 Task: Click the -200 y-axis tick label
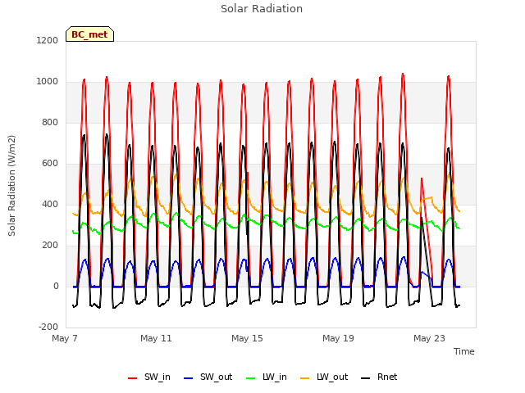pos(48,327)
